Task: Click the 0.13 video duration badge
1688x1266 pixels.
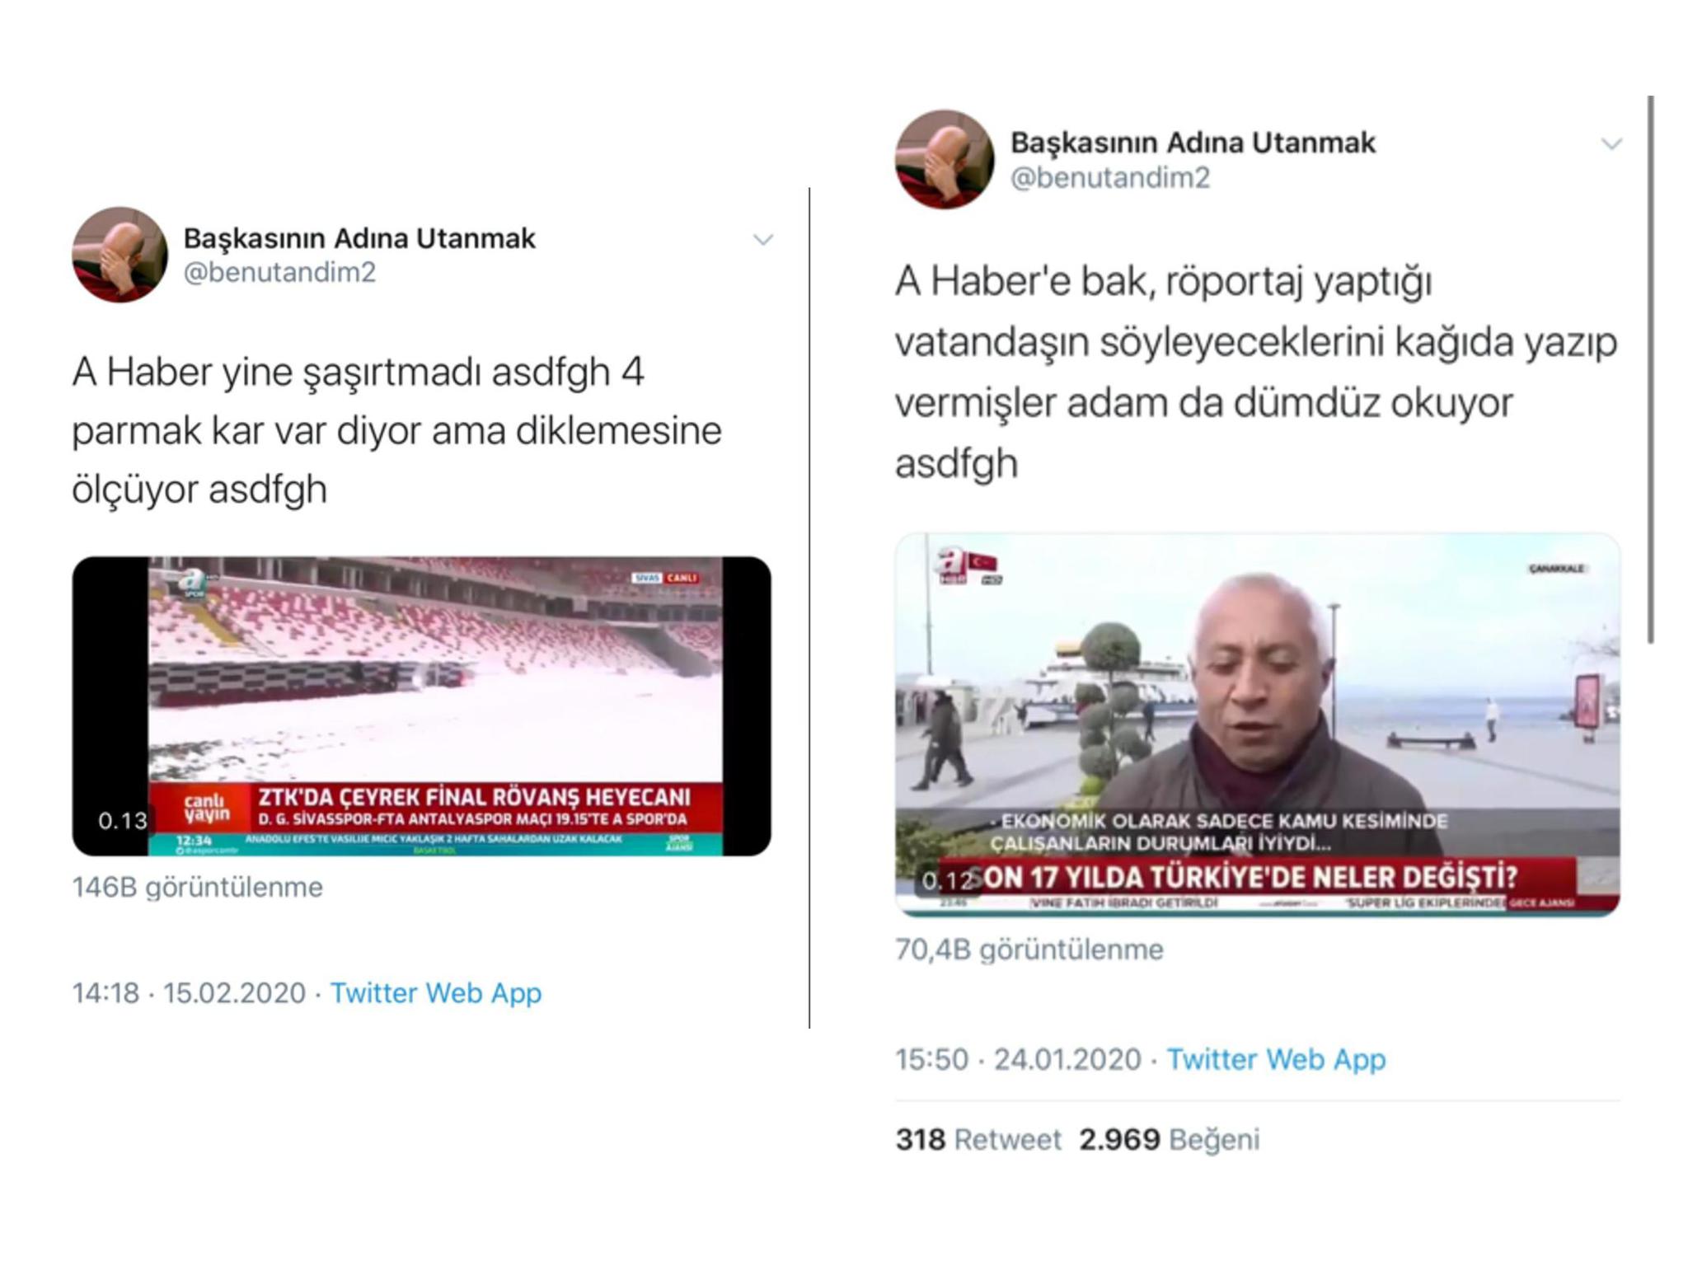Action: coord(123,820)
